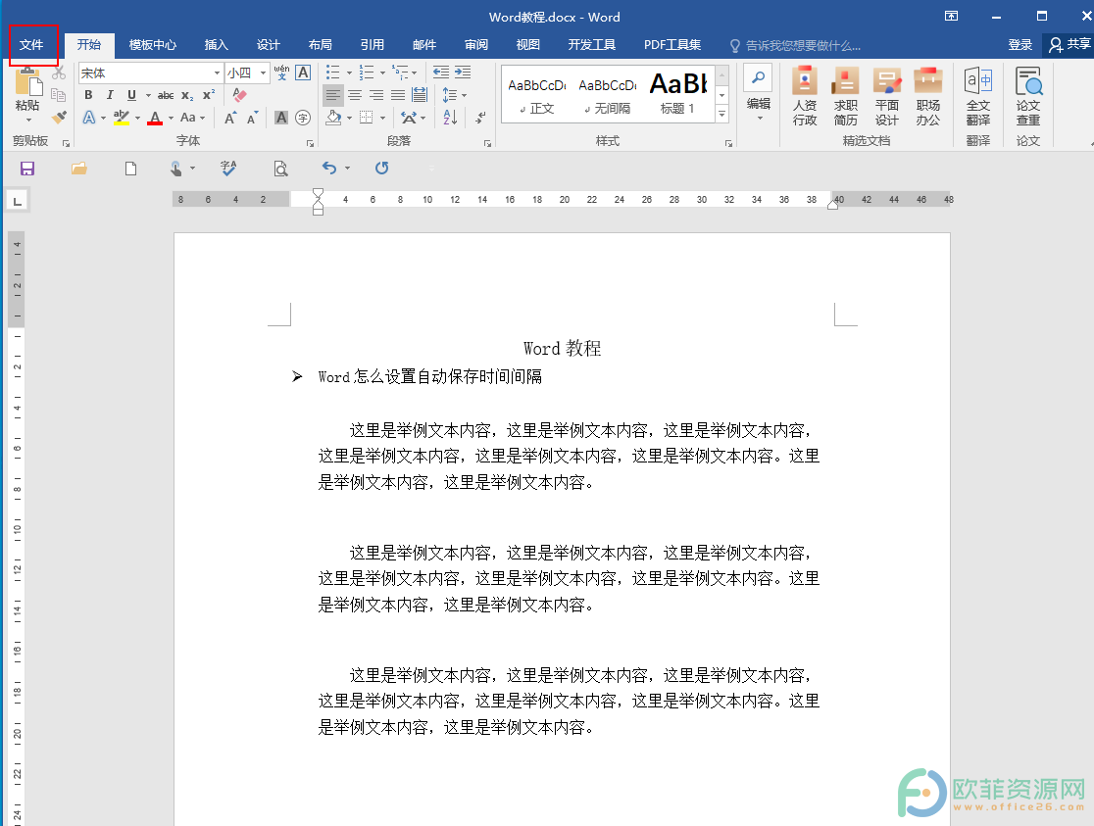Toggle underline formatting
Viewport: 1094px width, 826px height.
click(131, 95)
